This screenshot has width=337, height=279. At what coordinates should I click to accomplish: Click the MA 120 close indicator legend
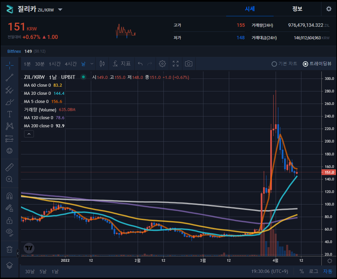pyautogui.click(x=44, y=118)
